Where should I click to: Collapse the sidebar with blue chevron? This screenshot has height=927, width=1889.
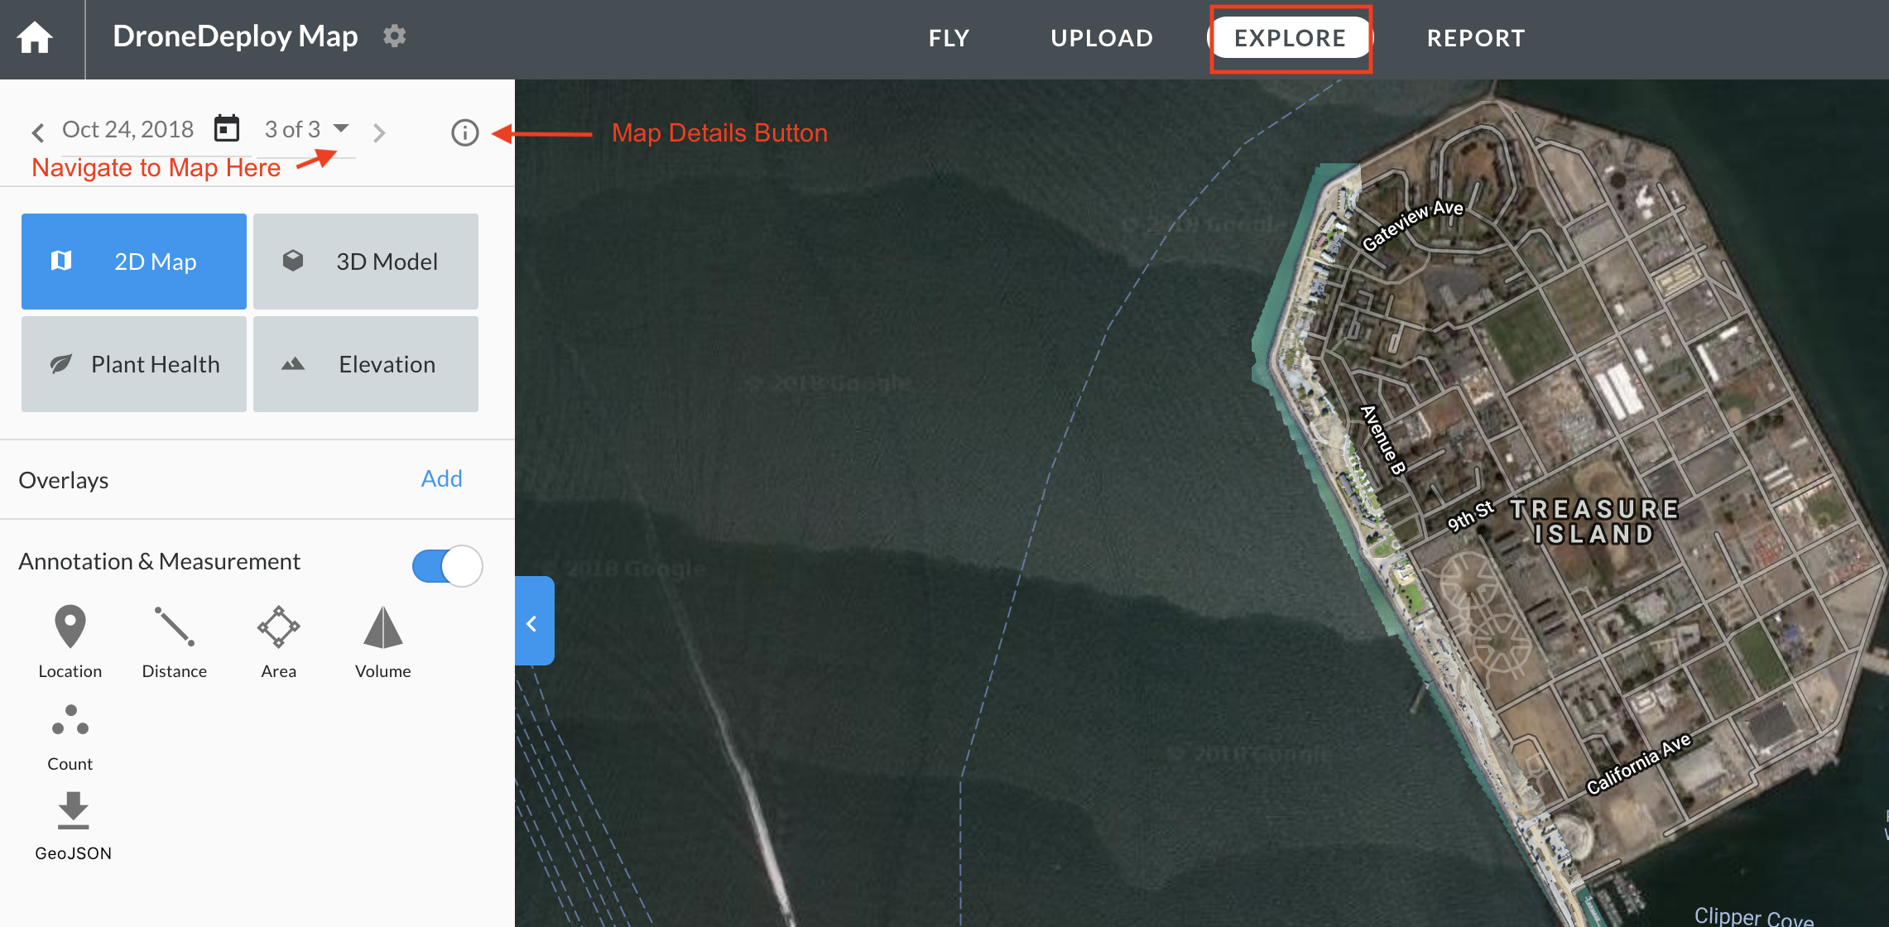(x=533, y=623)
